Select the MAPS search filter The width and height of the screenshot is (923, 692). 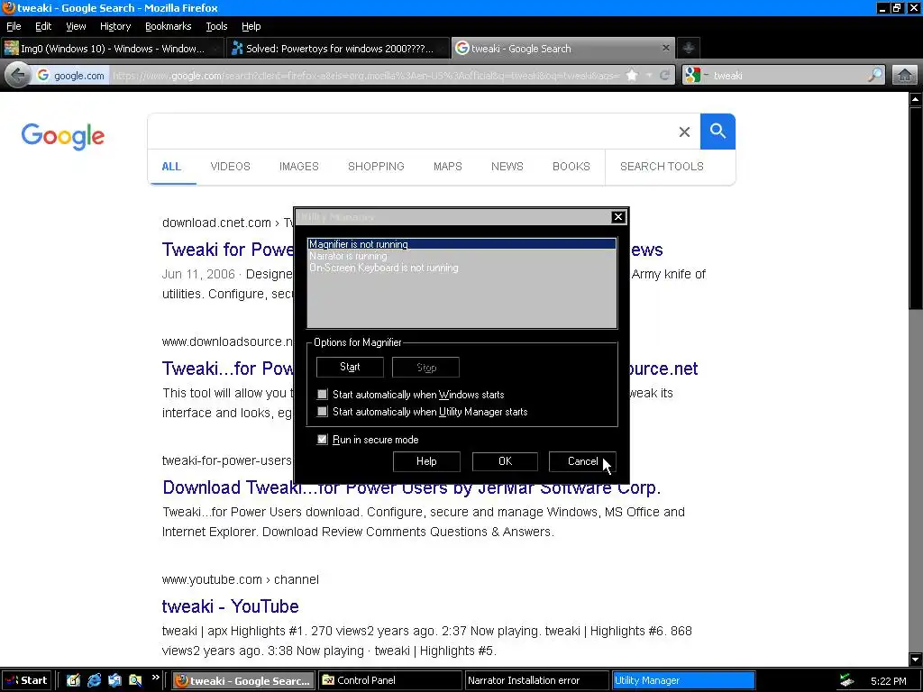coord(448,167)
